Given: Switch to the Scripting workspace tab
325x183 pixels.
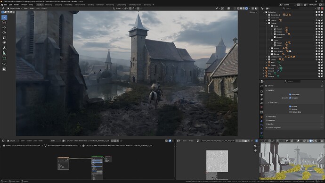Looking at the screenshot, I should (x=147, y=5).
